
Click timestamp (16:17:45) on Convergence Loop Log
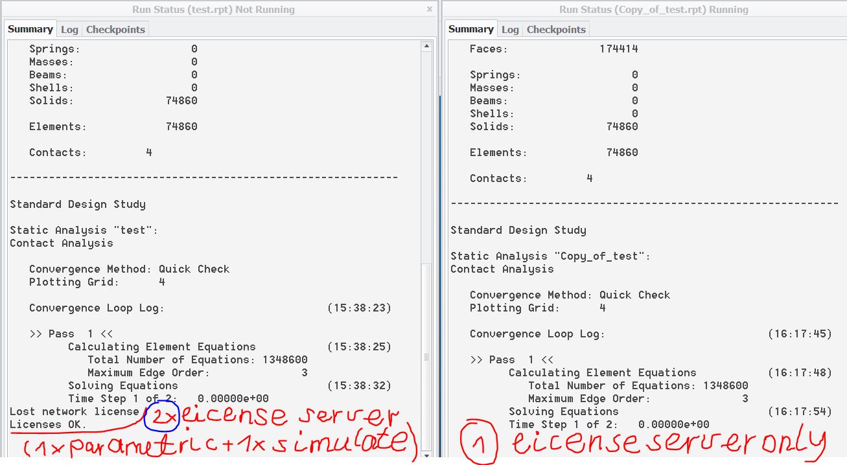800,334
